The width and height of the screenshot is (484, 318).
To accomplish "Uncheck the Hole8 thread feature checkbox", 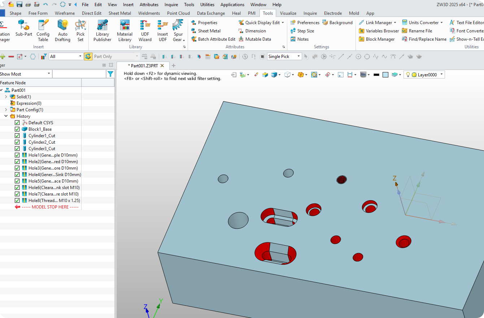I will pyautogui.click(x=17, y=201).
